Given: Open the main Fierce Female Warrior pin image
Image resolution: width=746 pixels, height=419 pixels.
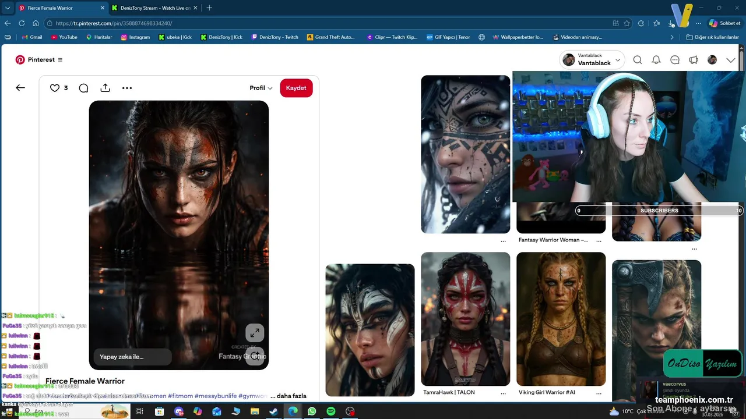Looking at the screenshot, I should click(x=179, y=235).
